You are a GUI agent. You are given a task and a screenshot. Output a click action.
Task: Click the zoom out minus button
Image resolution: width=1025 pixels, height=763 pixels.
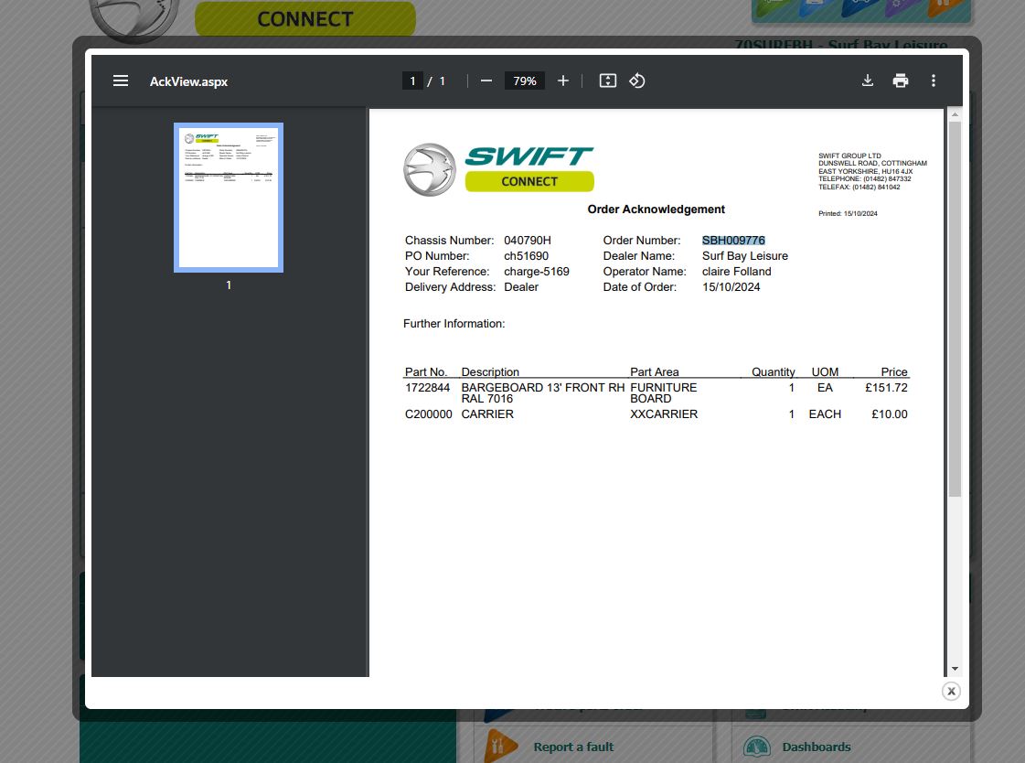486,81
